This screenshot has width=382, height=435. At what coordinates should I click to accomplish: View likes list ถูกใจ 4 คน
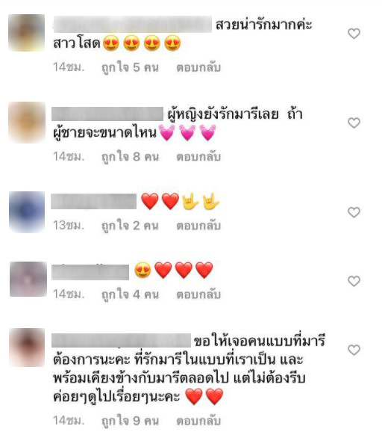tap(130, 294)
